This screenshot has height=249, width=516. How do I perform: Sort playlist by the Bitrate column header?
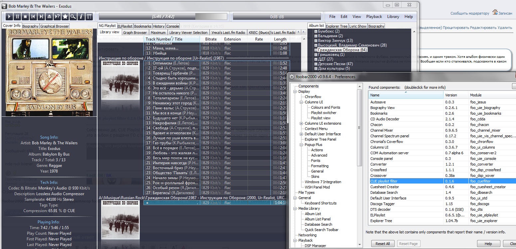211,39
